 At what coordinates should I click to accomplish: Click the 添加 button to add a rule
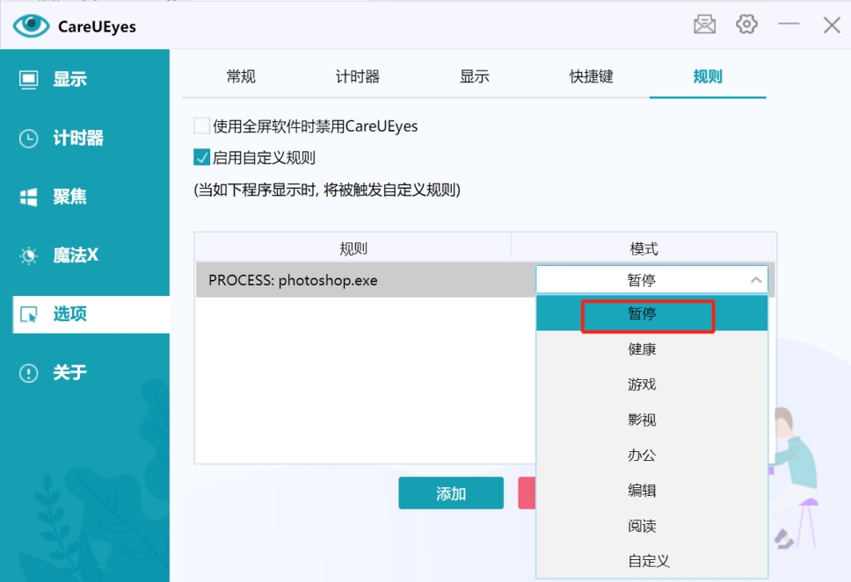coord(450,492)
